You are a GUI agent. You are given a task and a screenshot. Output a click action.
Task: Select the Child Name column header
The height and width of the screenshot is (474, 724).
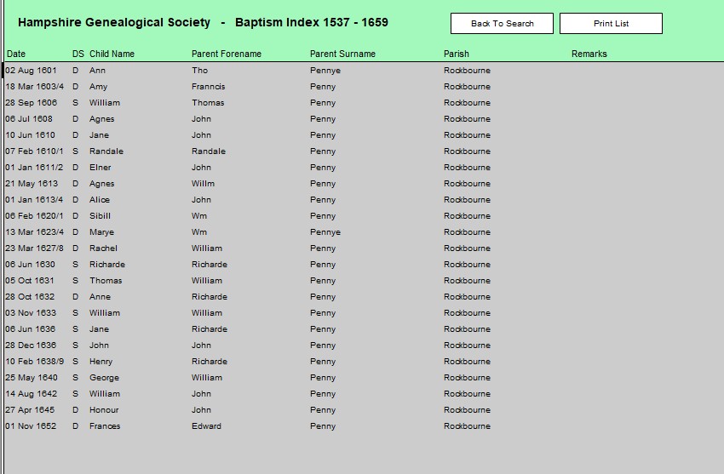pyautogui.click(x=112, y=54)
